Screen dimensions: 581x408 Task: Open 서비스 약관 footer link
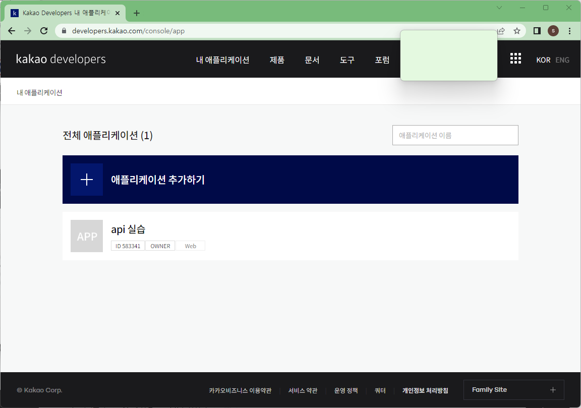click(303, 390)
